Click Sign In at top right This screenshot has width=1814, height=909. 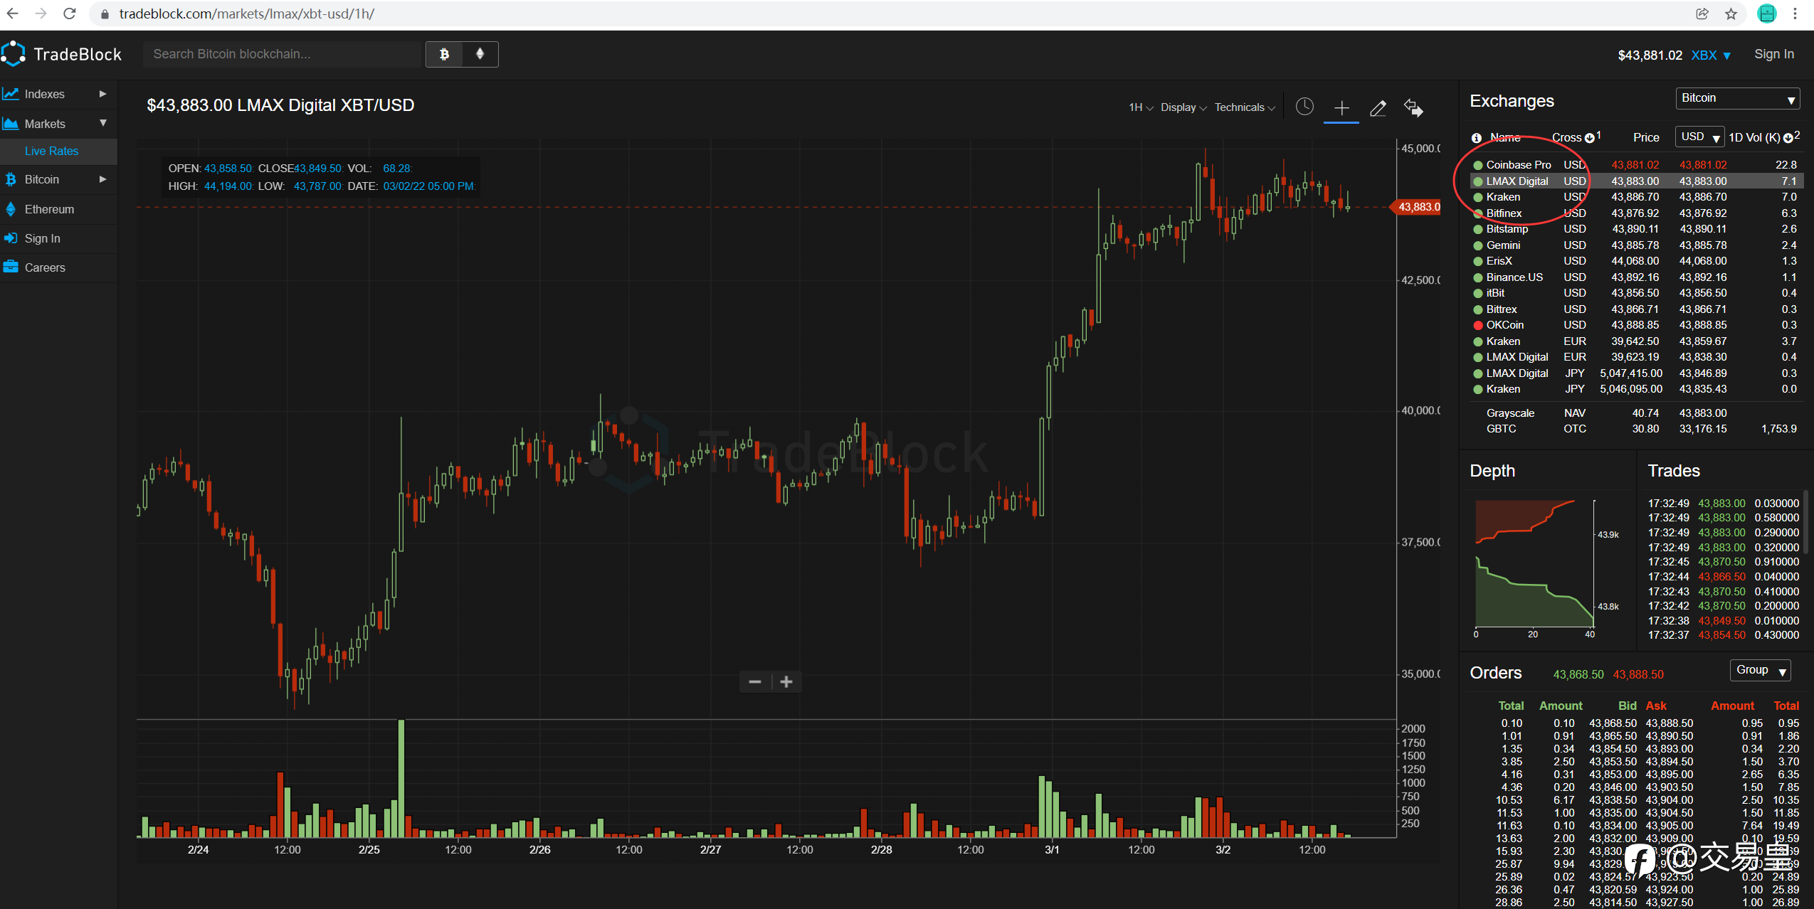tap(1773, 54)
